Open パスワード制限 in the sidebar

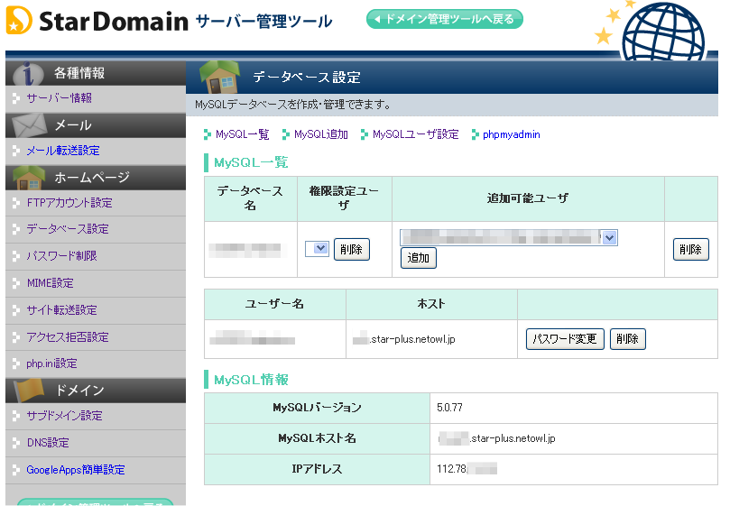[x=61, y=256]
